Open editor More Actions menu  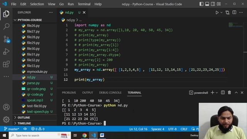[x=241, y=12]
